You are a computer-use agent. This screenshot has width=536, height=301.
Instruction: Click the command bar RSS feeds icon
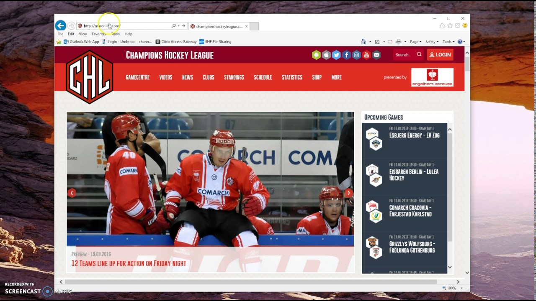tap(377, 42)
